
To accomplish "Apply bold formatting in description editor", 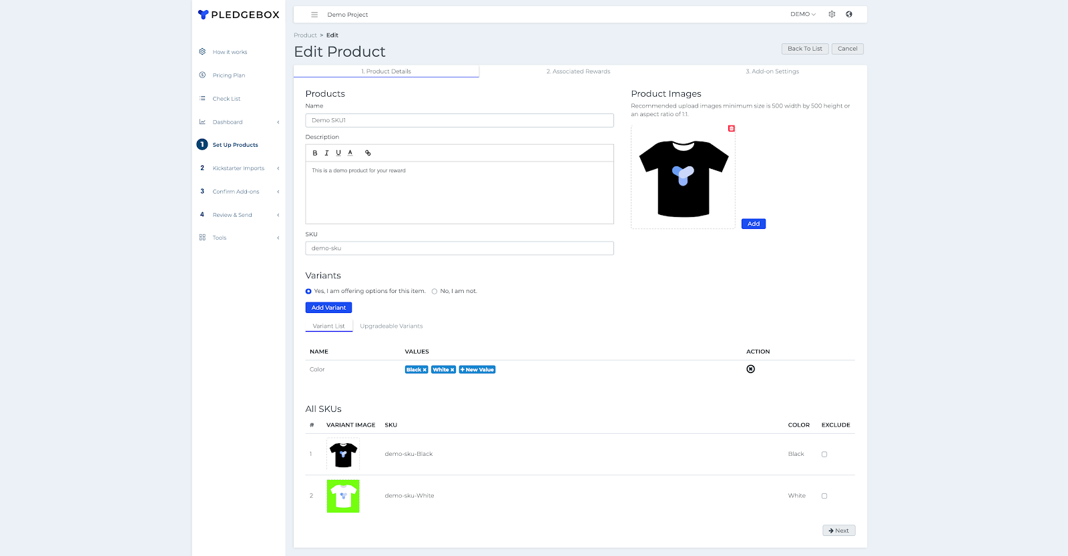I will [315, 153].
